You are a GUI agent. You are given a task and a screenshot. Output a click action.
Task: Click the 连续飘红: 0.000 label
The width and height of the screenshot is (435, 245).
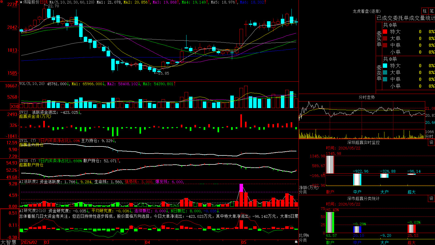(x=150, y=211)
